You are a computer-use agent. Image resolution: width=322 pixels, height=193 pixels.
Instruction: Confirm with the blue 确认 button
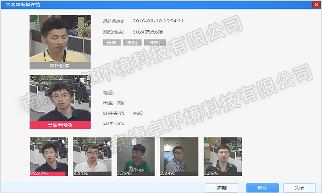[263, 188]
